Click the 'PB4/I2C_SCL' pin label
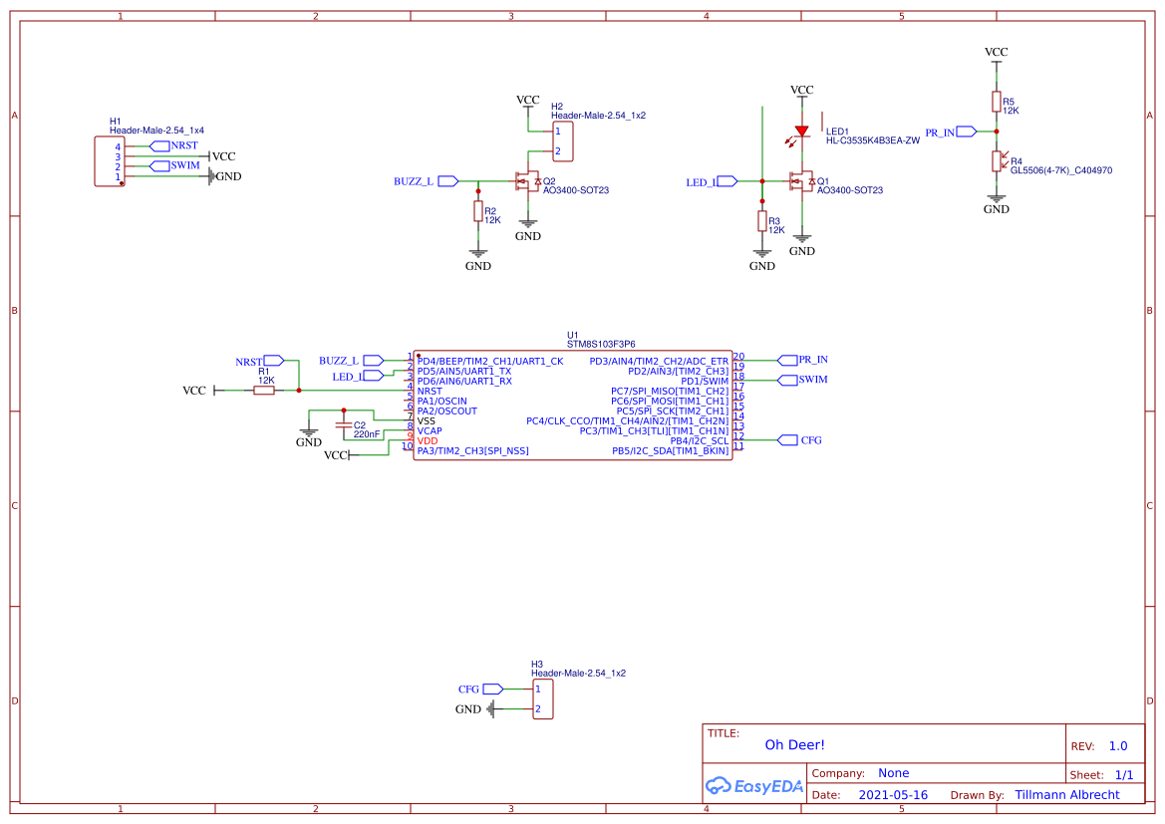 click(x=700, y=440)
